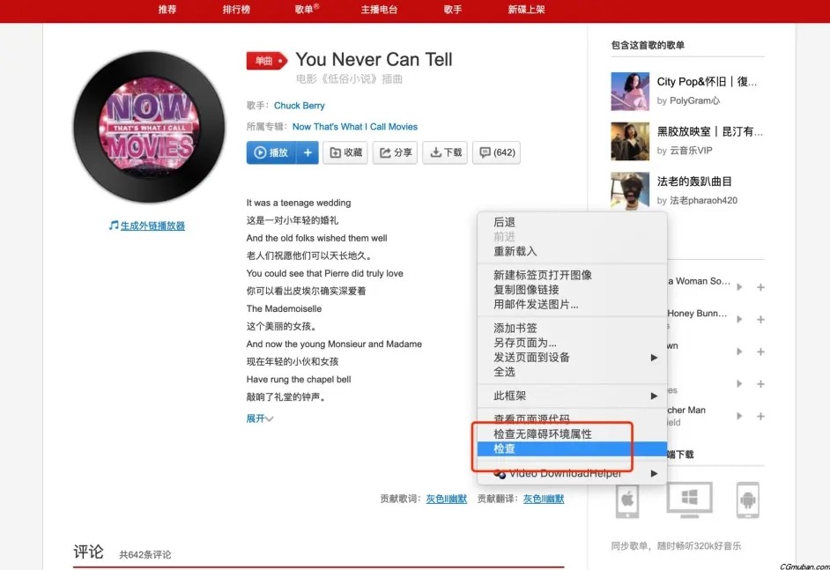
Task: Select 新建标签页打开图像 in context menu
Action: pos(572,275)
